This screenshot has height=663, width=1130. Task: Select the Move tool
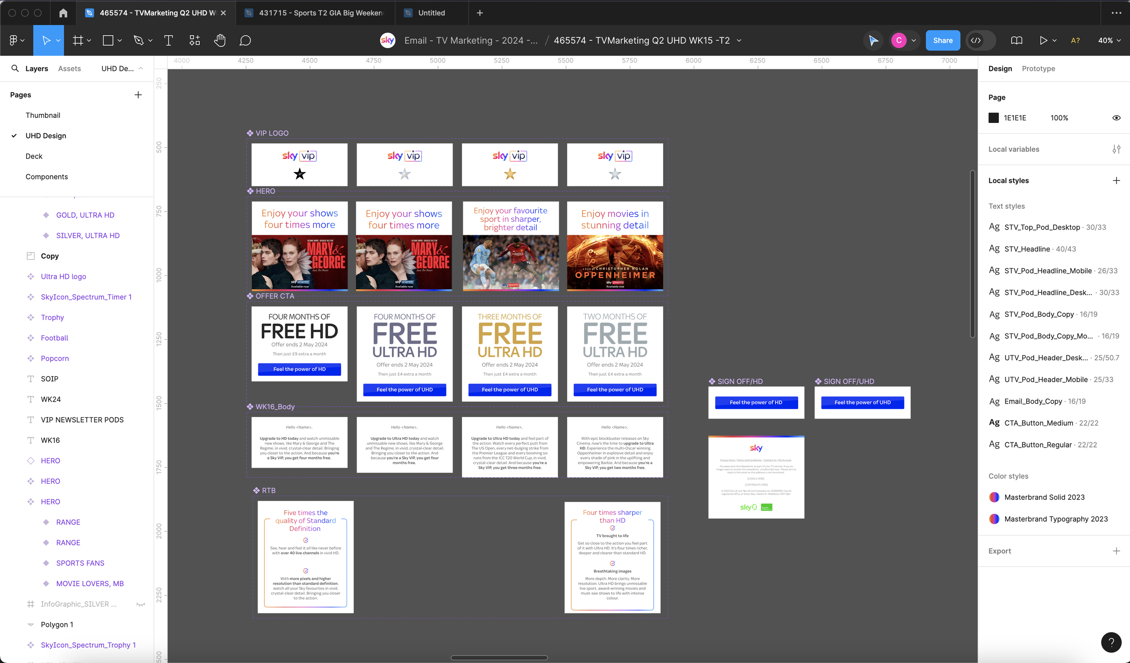click(x=46, y=41)
